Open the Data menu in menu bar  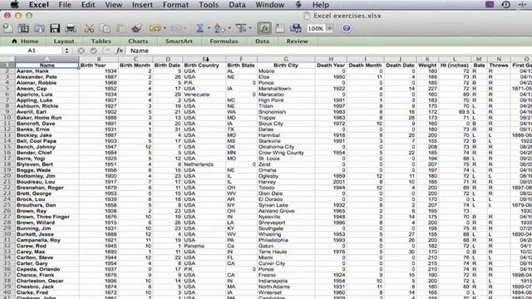237,5
